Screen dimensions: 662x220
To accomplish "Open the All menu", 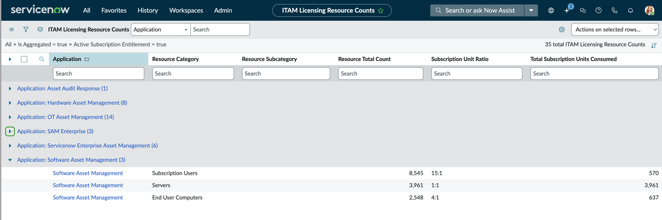I will click(86, 10).
